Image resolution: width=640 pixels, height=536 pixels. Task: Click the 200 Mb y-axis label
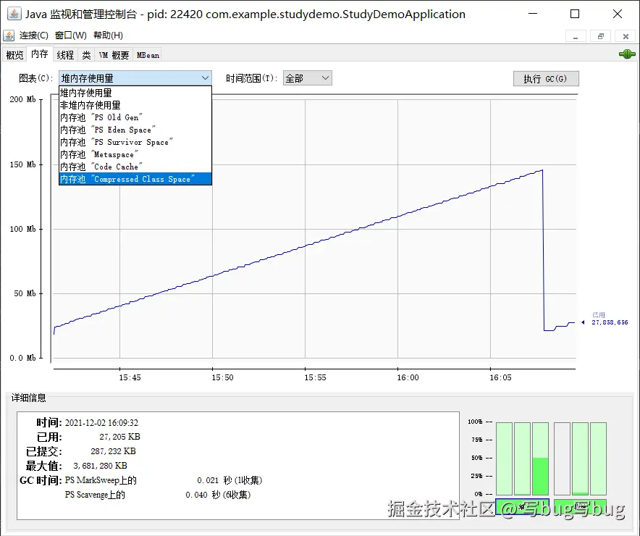23,99
